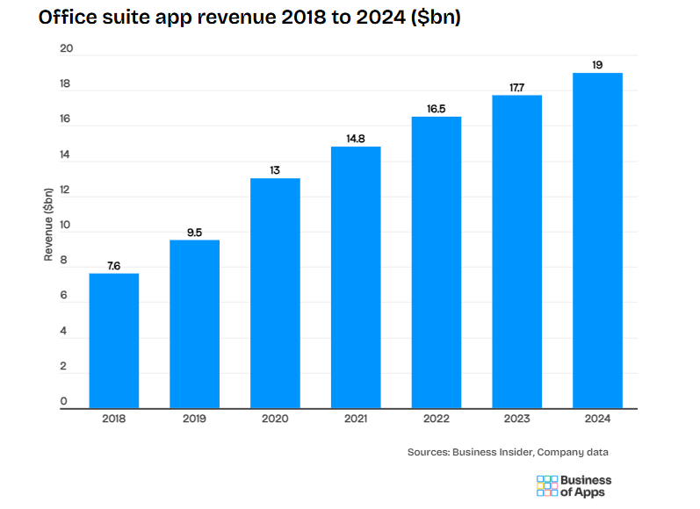Select the 2020 x-axis year label
The image size is (700, 509).
tap(275, 419)
